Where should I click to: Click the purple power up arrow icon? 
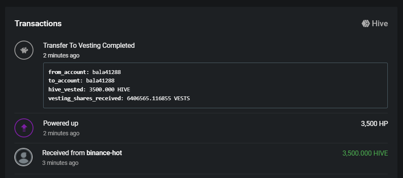tap(24, 128)
